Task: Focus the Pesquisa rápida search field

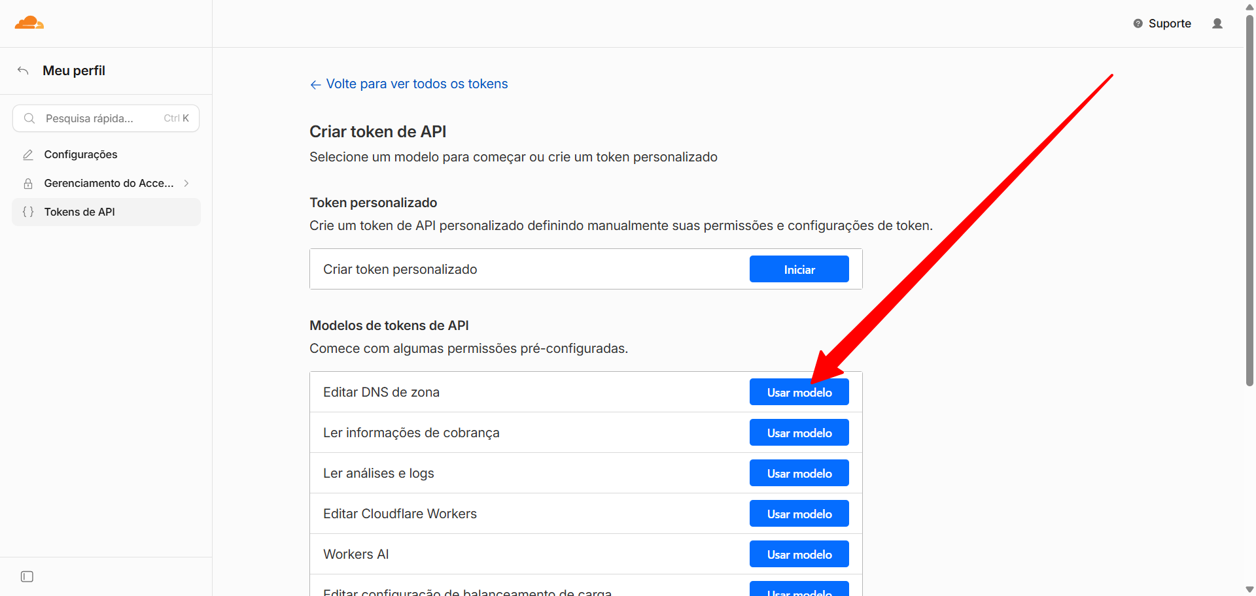Action: [106, 118]
